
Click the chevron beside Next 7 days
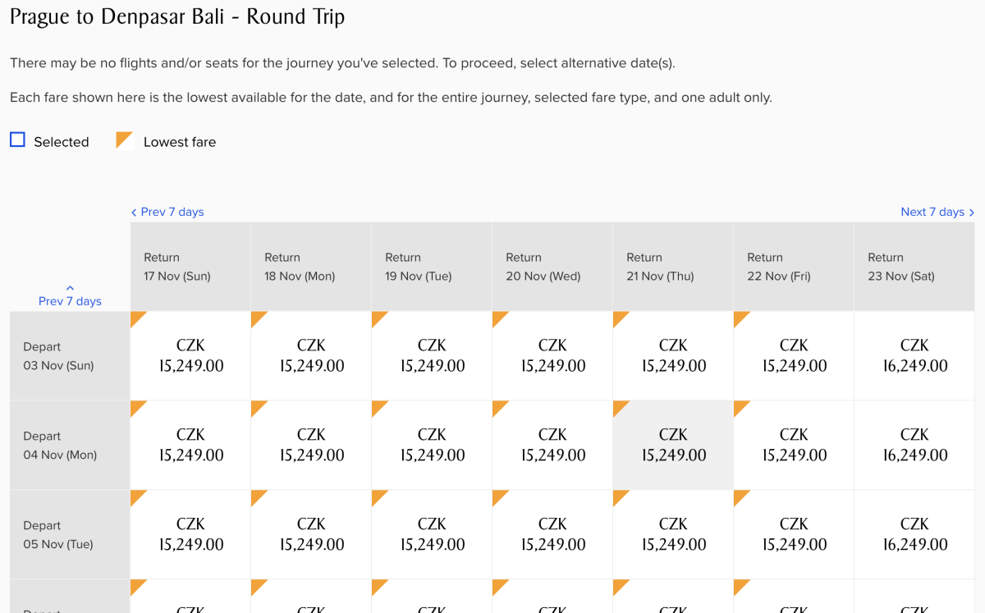click(x=972, y=213)
